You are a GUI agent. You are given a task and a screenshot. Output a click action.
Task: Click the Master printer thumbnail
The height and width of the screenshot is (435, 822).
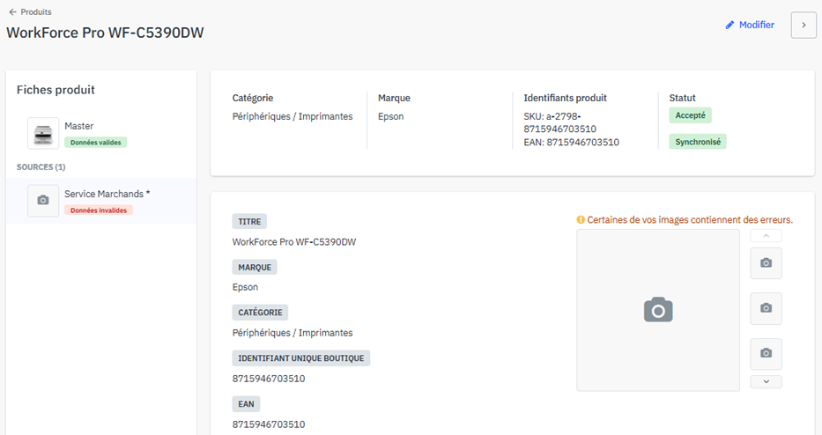point(43,133)
